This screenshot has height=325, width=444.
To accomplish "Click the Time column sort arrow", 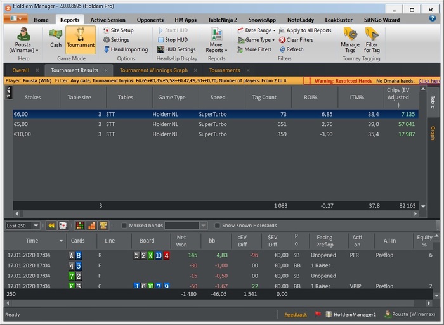I will point(61,241).
